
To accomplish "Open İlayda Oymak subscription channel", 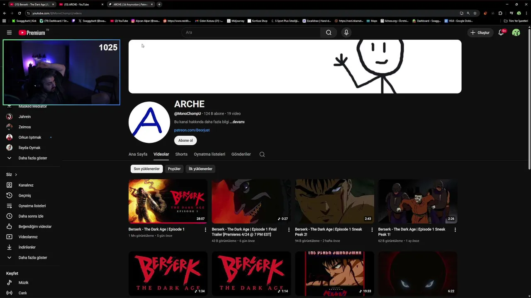I will (30, 148).
